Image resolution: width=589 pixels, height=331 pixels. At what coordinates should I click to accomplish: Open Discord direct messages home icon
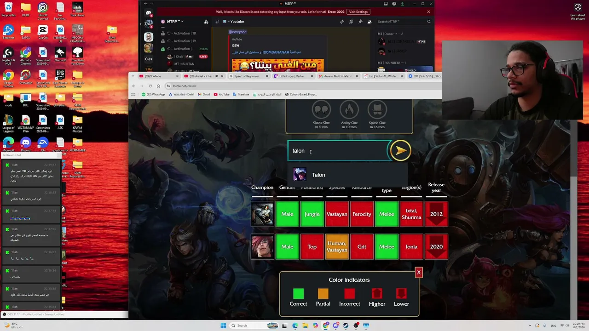click(x=148, y=13)
